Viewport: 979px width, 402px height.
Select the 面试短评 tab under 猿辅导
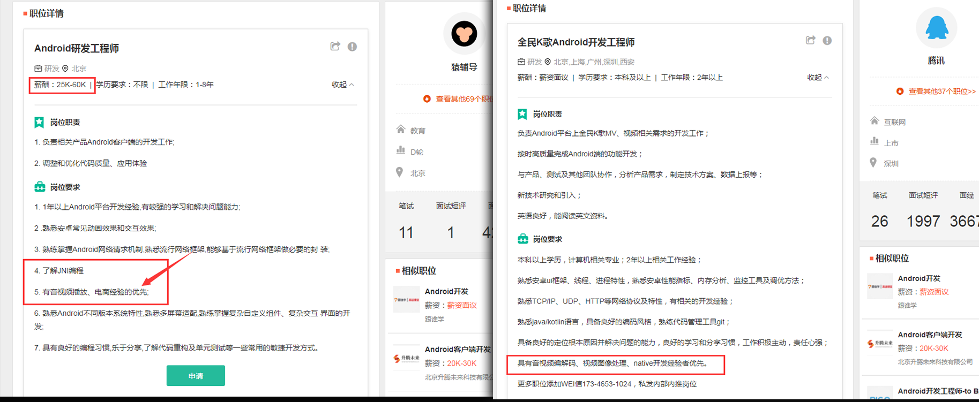click(451, 206)
